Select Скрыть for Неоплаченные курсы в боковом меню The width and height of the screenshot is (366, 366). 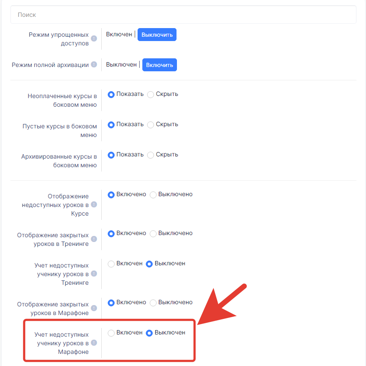151,95
